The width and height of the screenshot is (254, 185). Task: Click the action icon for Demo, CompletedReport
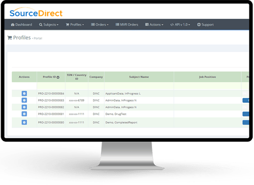coord(24,122)
